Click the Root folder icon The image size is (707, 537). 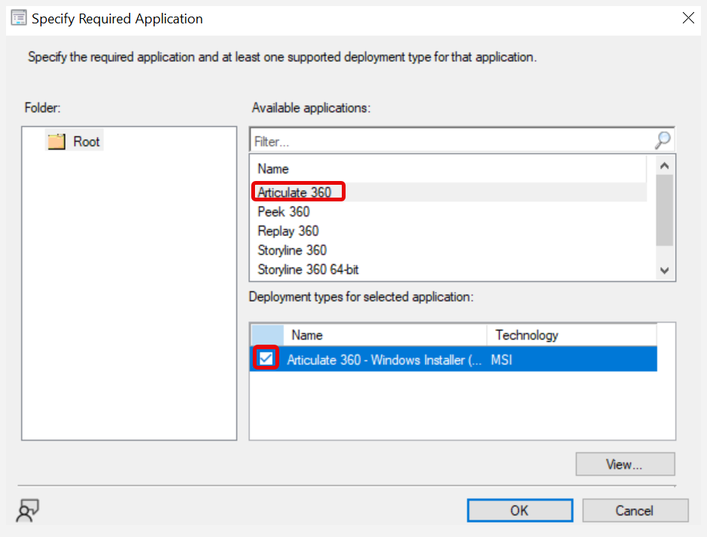click(57, 142)
